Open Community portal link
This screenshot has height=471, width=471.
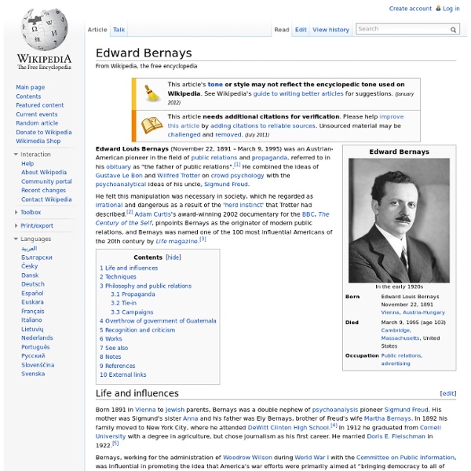[x=46, y=181]
